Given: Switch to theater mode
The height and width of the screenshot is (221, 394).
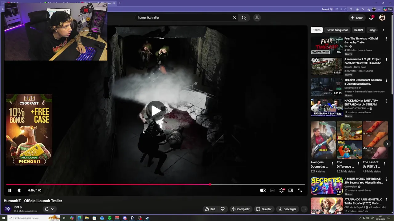Looking at the screenshot, I should point(291,190).
